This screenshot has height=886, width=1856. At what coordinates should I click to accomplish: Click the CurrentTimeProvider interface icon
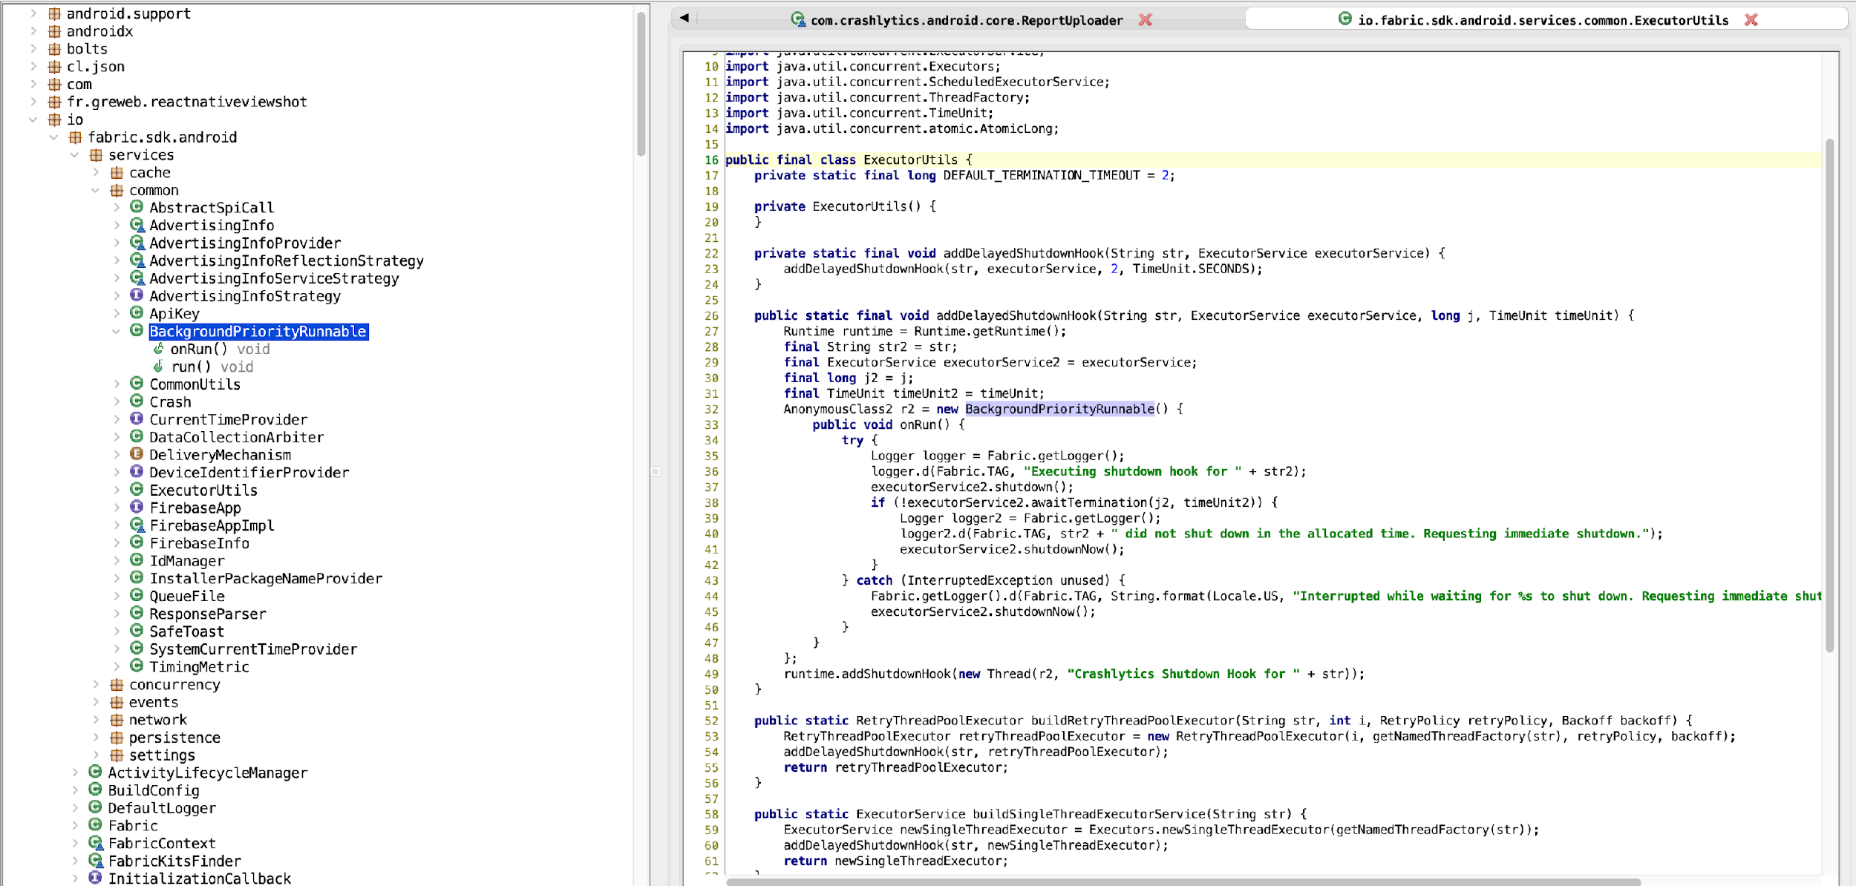[x=137, y=419]
